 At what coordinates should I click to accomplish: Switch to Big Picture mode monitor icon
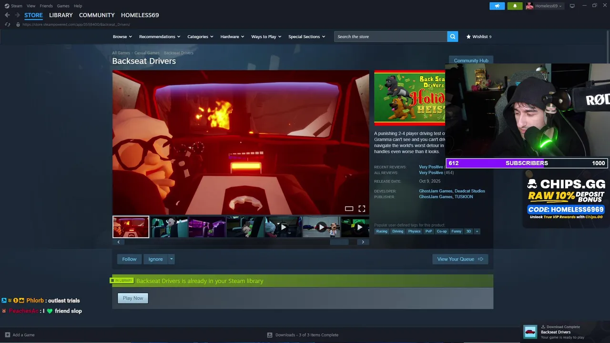click(x=572, y=6)
